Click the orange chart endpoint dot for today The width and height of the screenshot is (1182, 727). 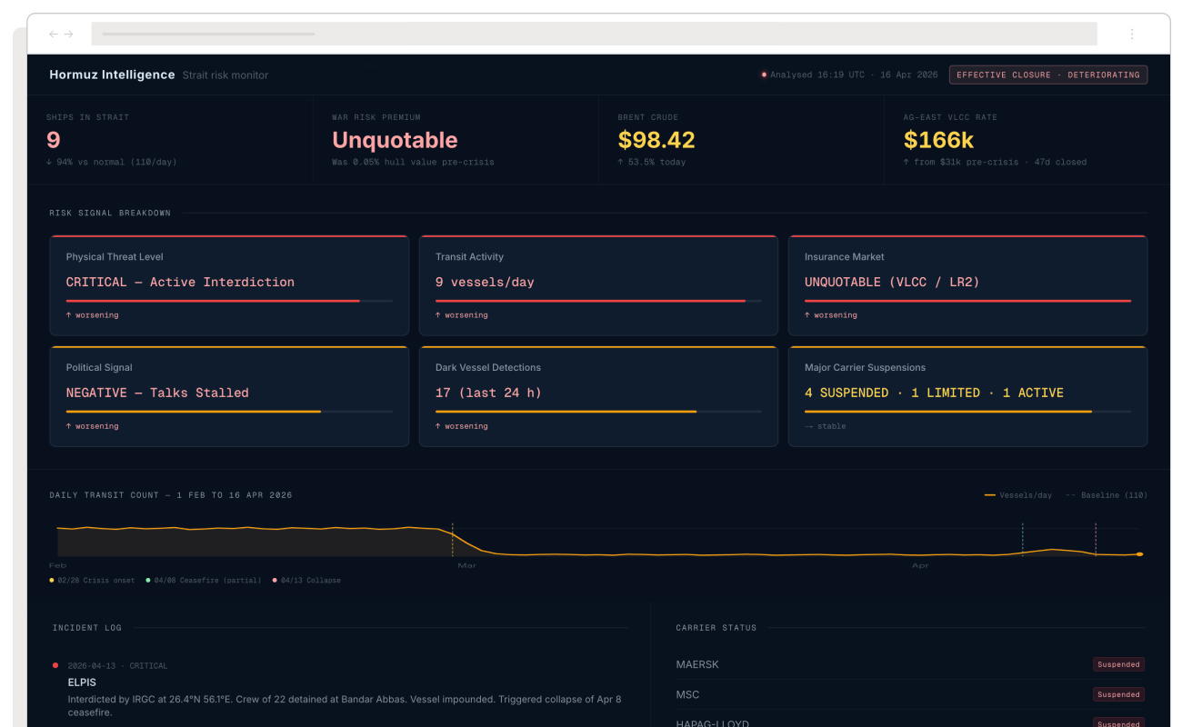tap(1139, 553)
